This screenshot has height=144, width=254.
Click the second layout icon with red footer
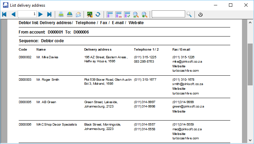119,14
